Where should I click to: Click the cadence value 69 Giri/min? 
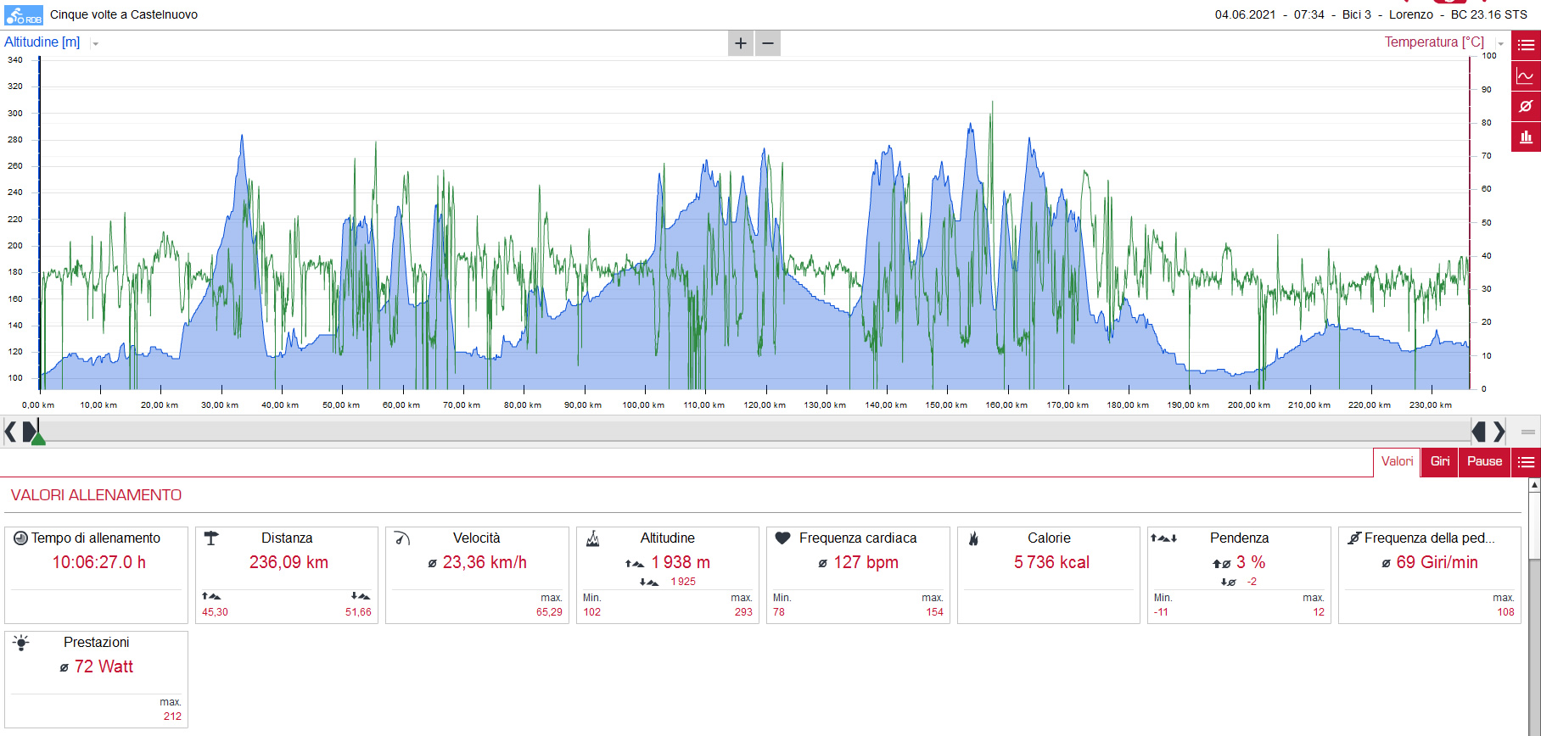[x=1437, y=563]
